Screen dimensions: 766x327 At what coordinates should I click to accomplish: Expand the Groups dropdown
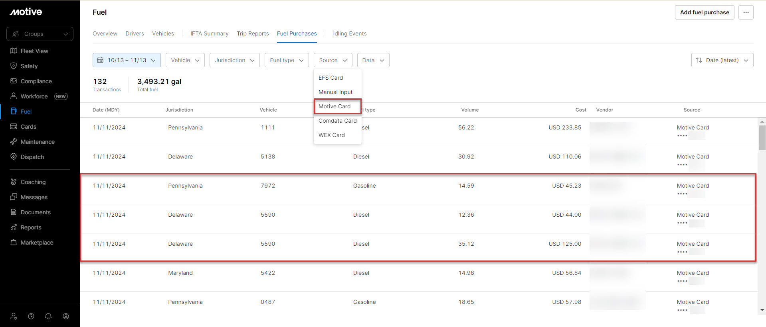pos(40,34)
